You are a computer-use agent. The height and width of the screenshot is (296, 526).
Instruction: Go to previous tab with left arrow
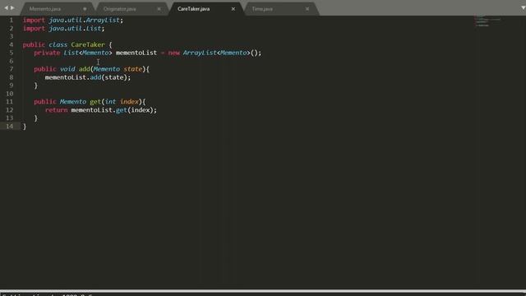(6, 7)
